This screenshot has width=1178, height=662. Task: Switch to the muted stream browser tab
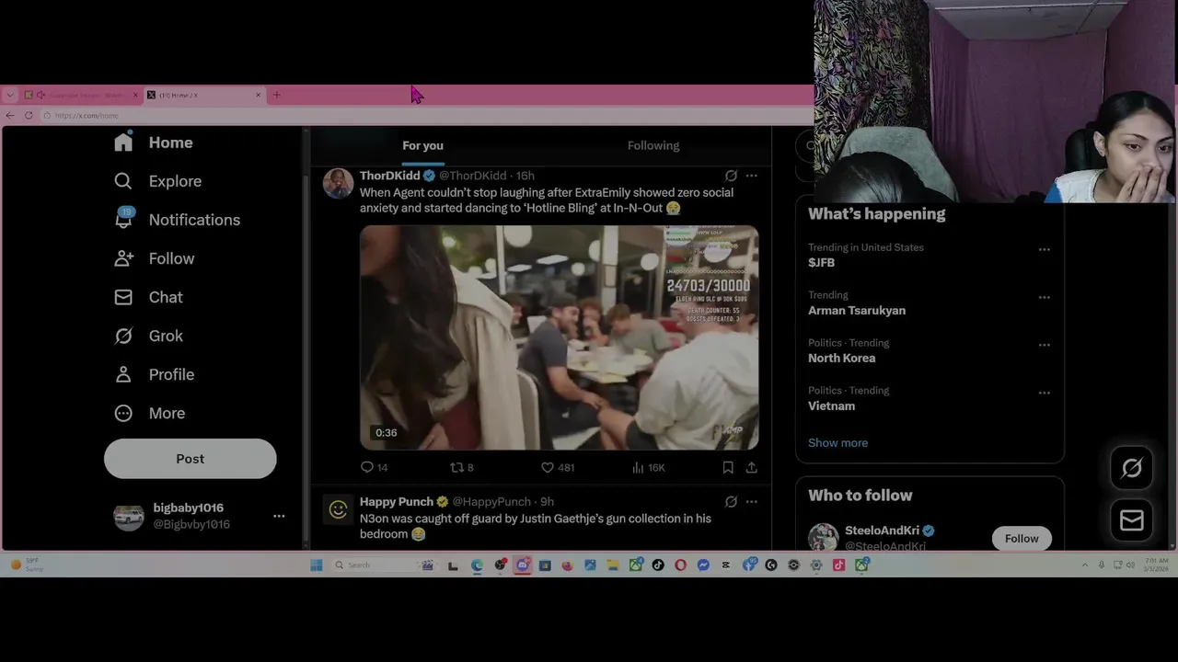[81, 95]
